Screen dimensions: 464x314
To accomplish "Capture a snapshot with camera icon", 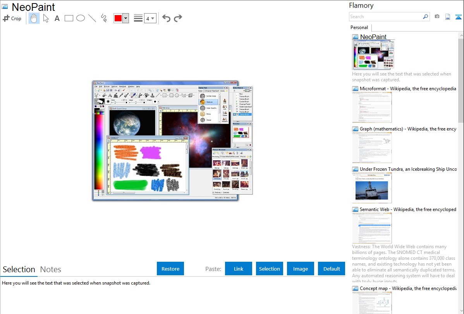I will [x=437, y=17].
